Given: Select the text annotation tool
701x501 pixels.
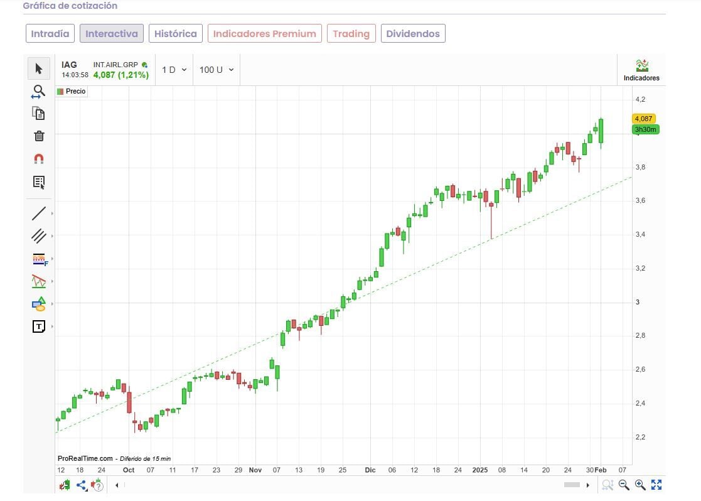Looking at the screenshot, I should (x=39, y=326).
